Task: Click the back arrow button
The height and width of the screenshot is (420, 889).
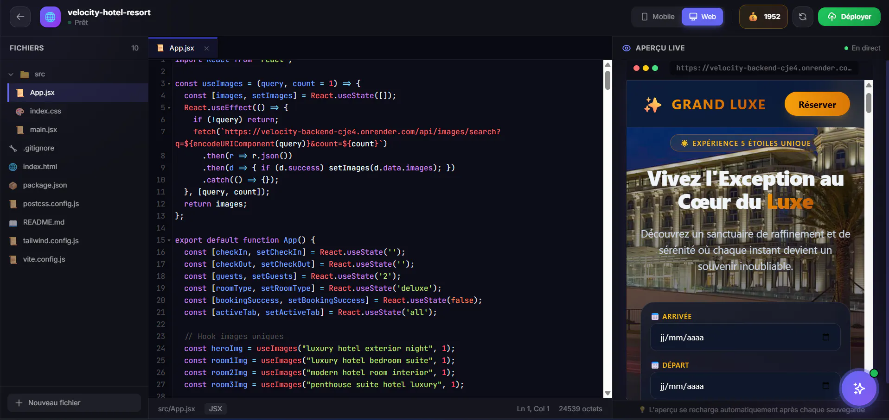Action: point(20,17)
